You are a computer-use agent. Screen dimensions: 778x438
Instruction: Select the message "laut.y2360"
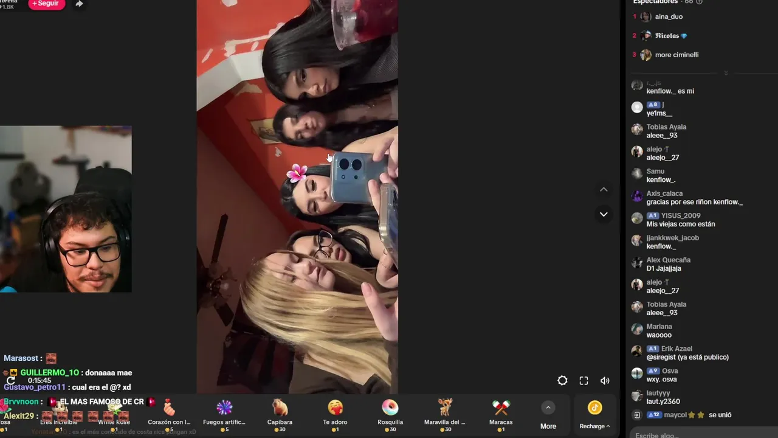tap(663, 401)
